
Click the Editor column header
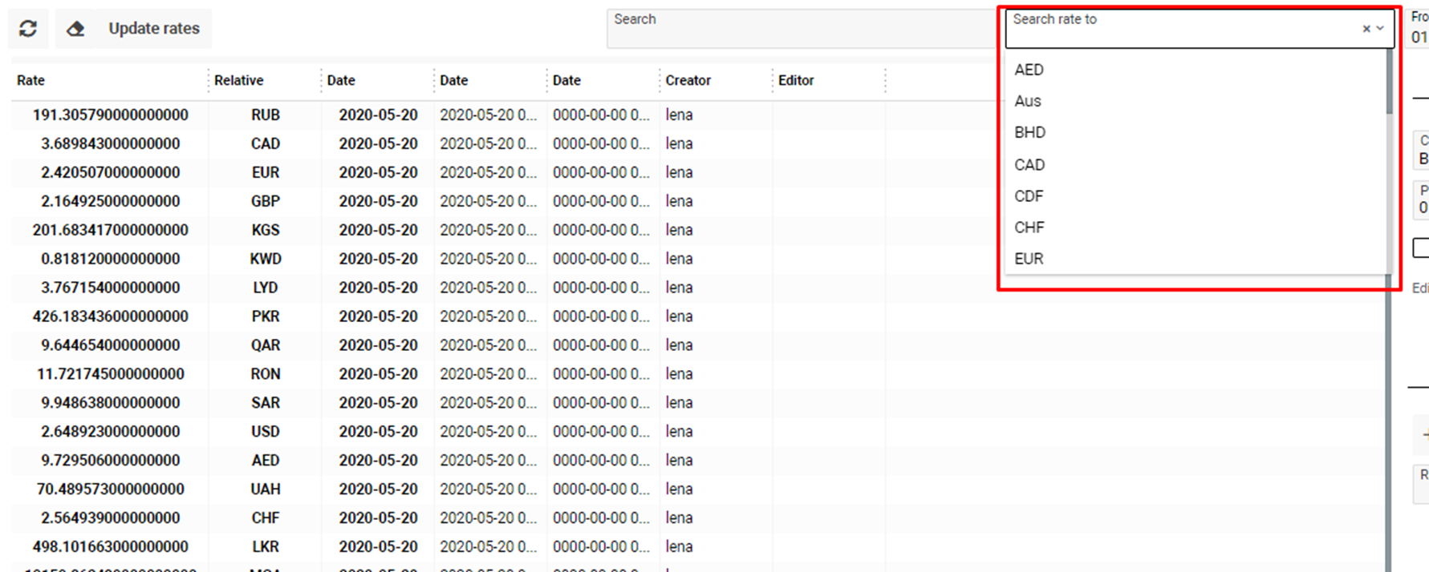pos(795,80)
